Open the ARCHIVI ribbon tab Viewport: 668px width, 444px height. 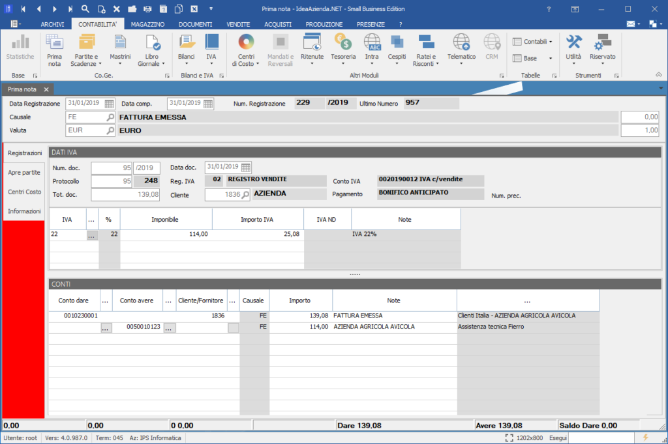[x=52, y=25]
